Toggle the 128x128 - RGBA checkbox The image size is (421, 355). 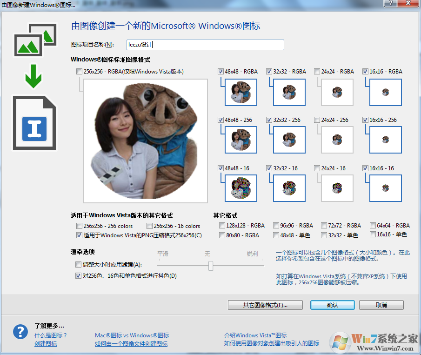(x=222, y=226)
